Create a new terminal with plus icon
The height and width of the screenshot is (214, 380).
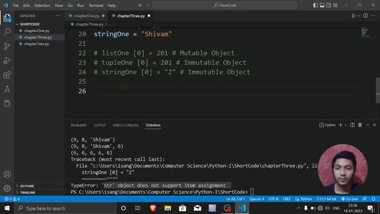coord(340,125)
